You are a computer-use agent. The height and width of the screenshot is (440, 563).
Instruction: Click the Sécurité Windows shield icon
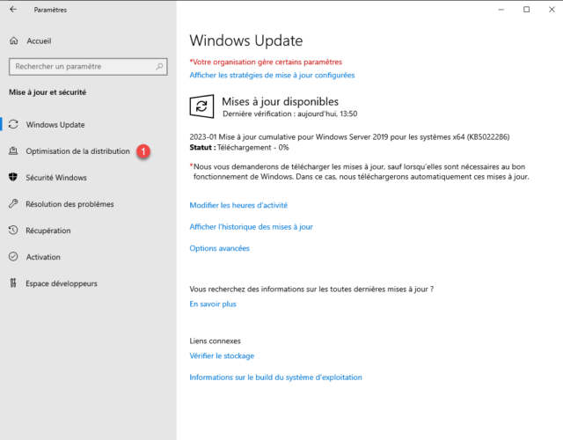tap(13, 177)
